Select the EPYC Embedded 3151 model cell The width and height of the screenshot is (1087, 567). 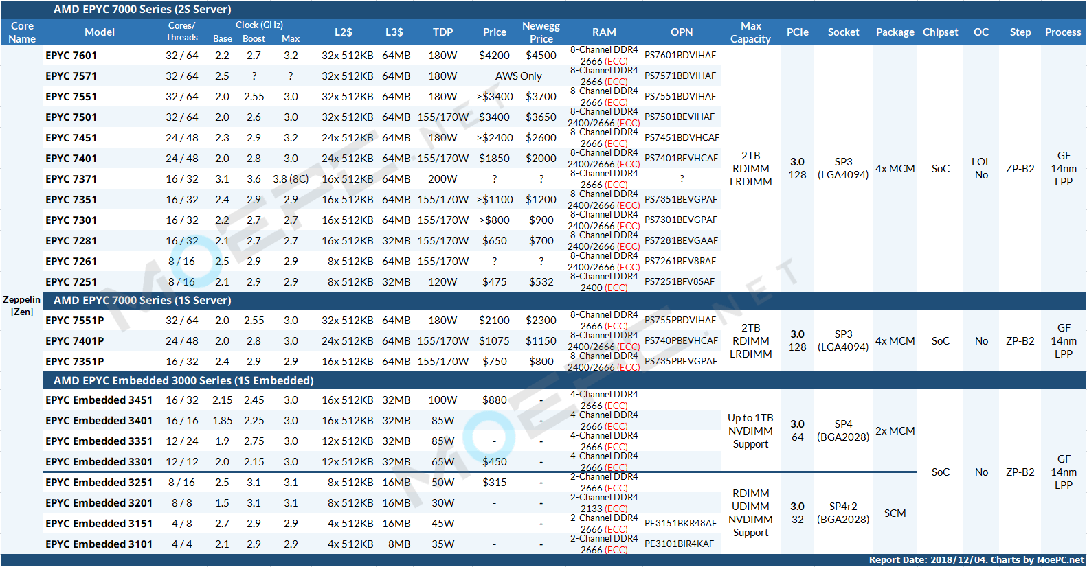pos(99,524)
